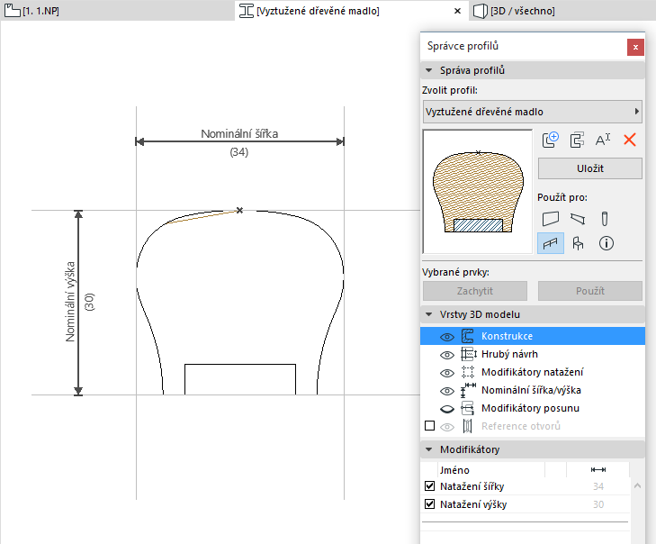The width and height of the screenshot is (656, 544).
Task: Show the Modifikátory posunu layer
Action: (446, 408)
